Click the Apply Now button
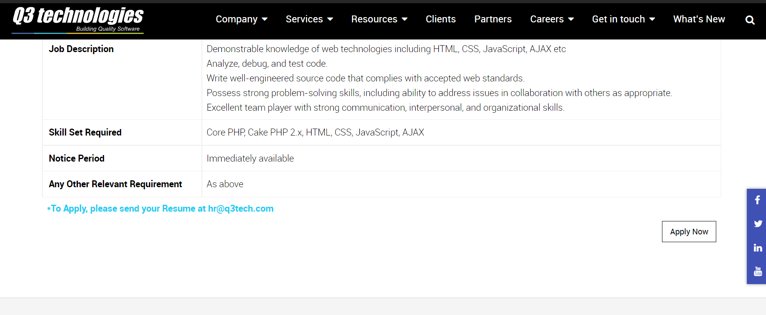Image resolution: width=766 pixels, height=315 pixels. [689, 232]
